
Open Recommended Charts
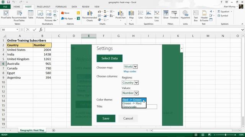point(90,16)
